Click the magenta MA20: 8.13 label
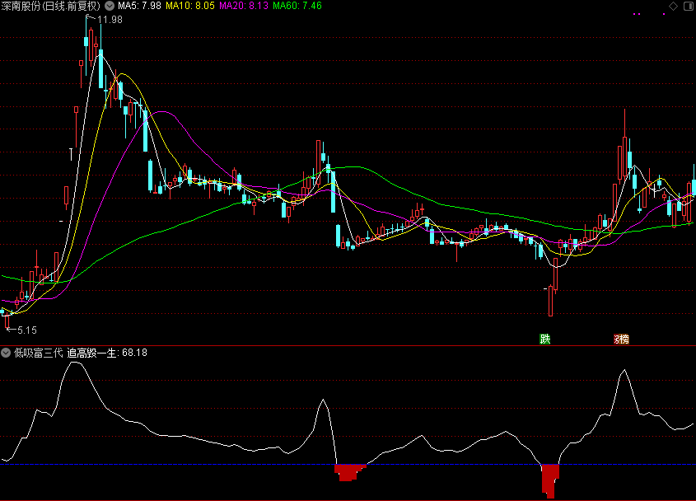This screenshot has height=501, width=696. pyautogui.click(x=243, y=6)
